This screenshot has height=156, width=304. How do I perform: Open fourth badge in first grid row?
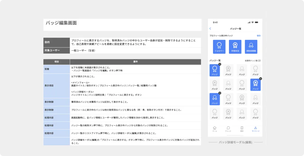[x=256, y=70]
